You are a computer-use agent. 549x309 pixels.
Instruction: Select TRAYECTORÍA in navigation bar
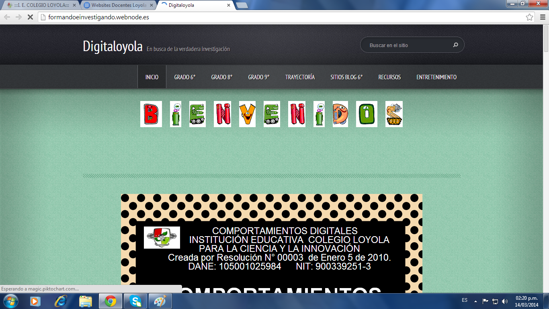[300, 77]
